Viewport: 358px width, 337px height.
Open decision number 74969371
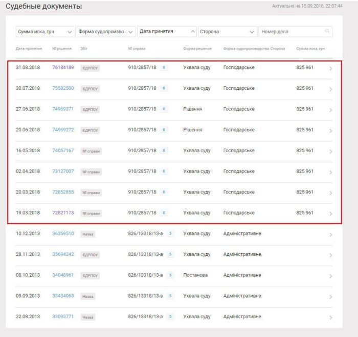click(x=63, y=109)
